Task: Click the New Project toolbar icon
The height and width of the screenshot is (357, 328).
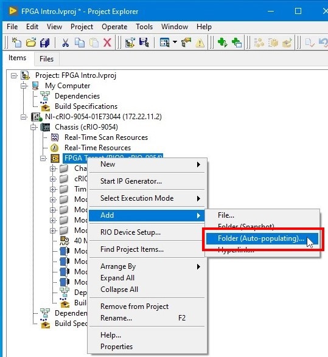Action: click(x=16, y=43)
